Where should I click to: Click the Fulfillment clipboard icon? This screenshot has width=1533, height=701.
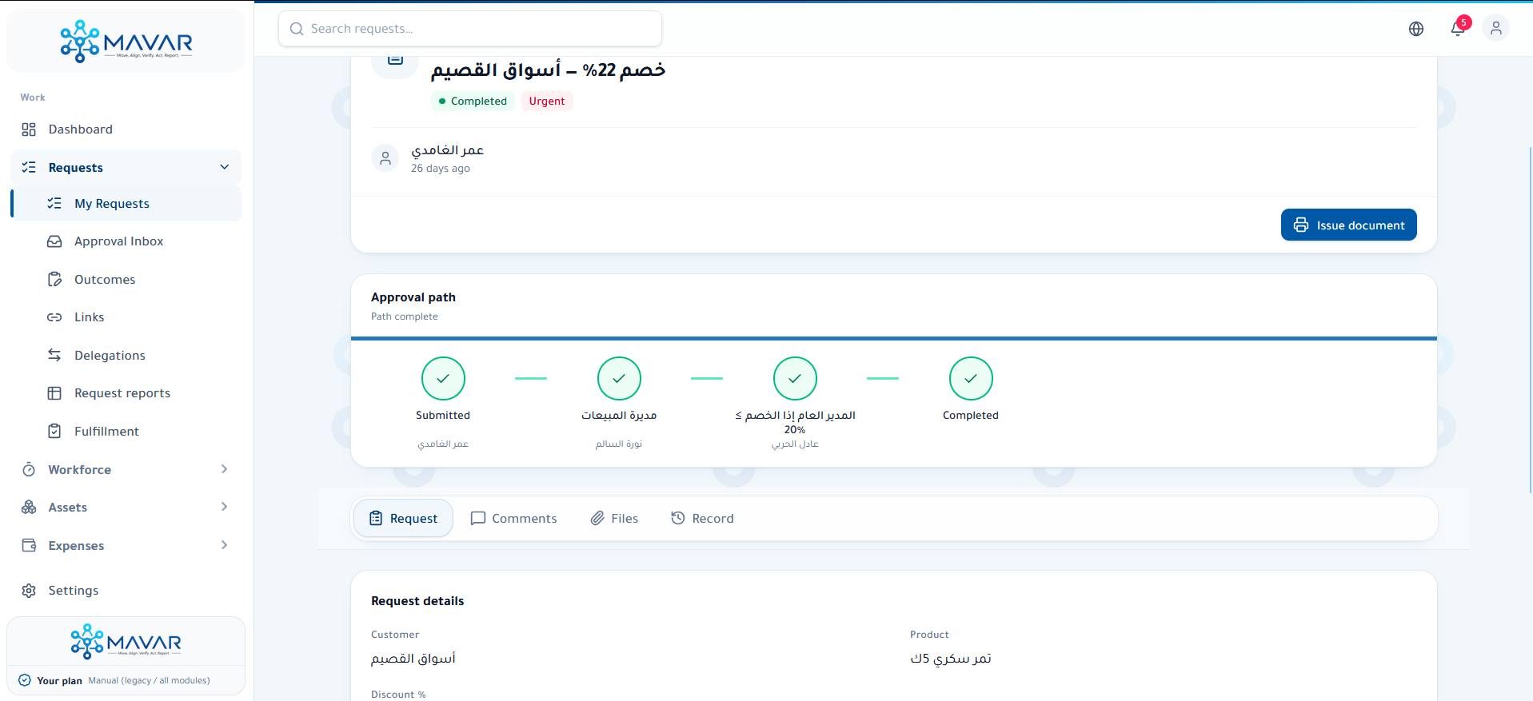click(54, 431)
